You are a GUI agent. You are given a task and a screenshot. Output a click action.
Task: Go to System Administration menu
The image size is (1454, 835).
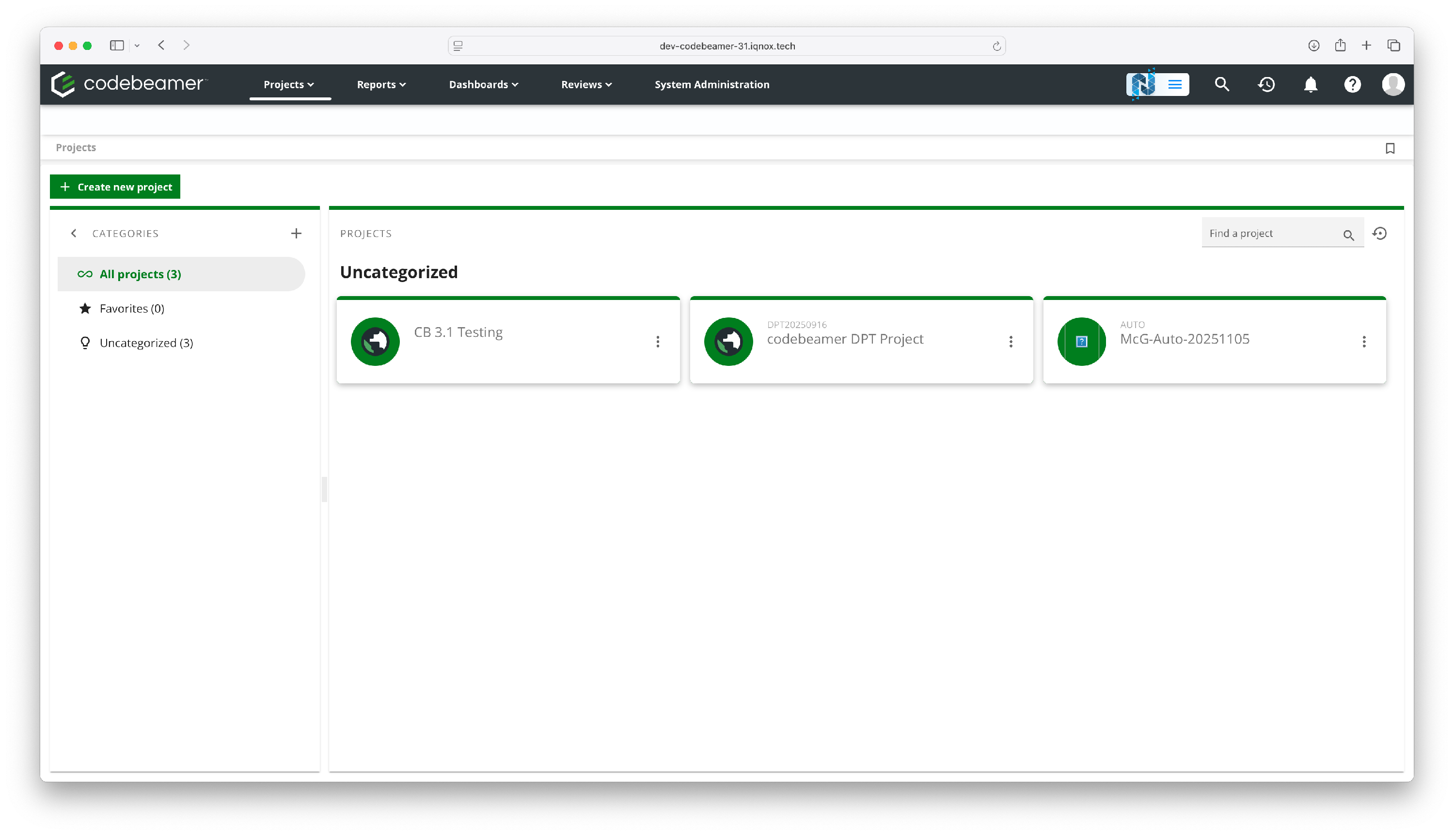click(x=711, y=84)
